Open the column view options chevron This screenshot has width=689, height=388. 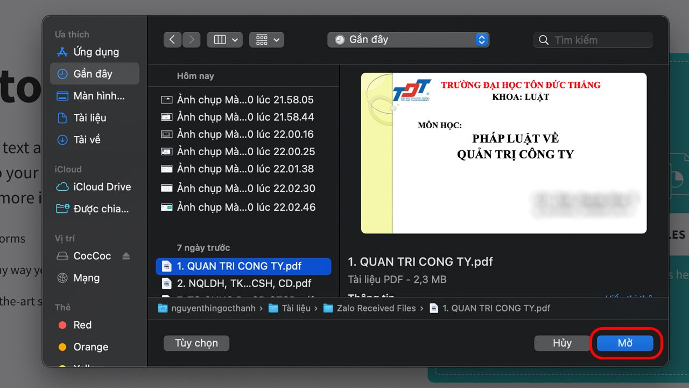235,40
